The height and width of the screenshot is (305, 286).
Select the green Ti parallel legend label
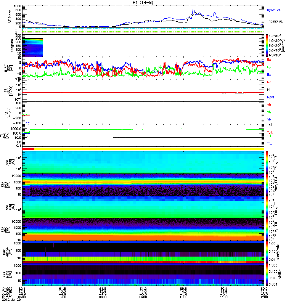[x=269, y=136]
